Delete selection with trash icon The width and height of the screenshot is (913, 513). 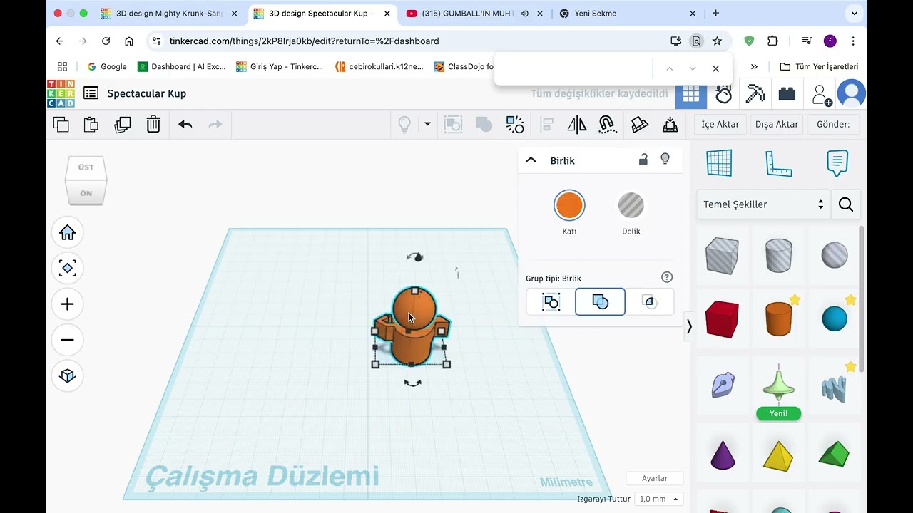click(x=153, y=125)
